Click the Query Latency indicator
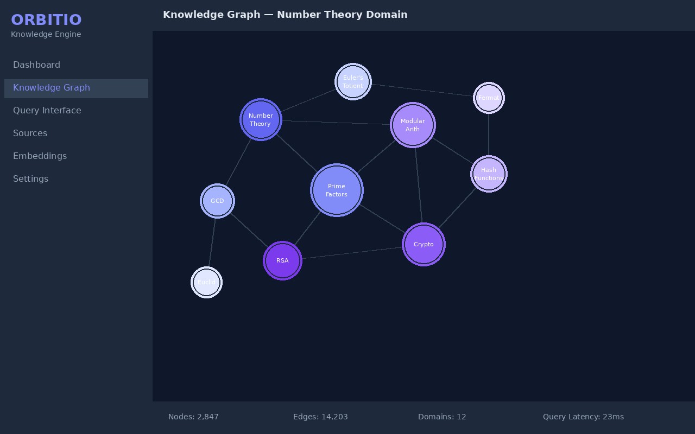This screenshot has height=434, width=695. pyautogui.click(x=583, y=417)
